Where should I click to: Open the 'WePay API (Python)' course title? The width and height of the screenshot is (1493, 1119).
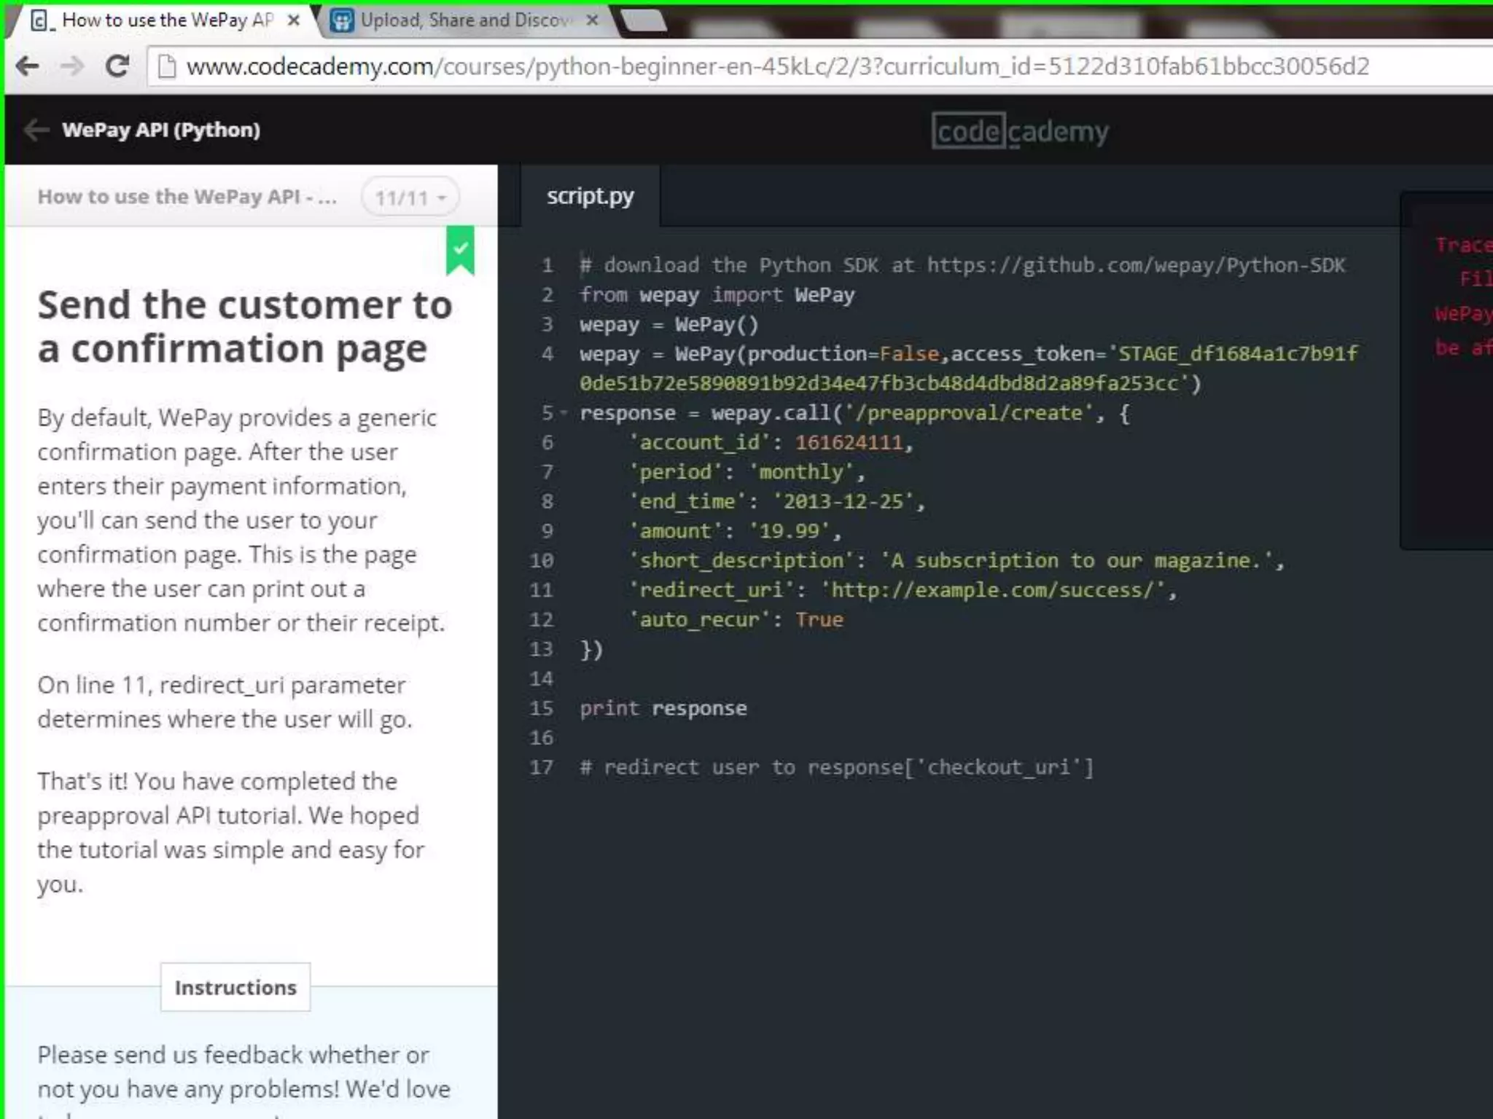[161, 130]
